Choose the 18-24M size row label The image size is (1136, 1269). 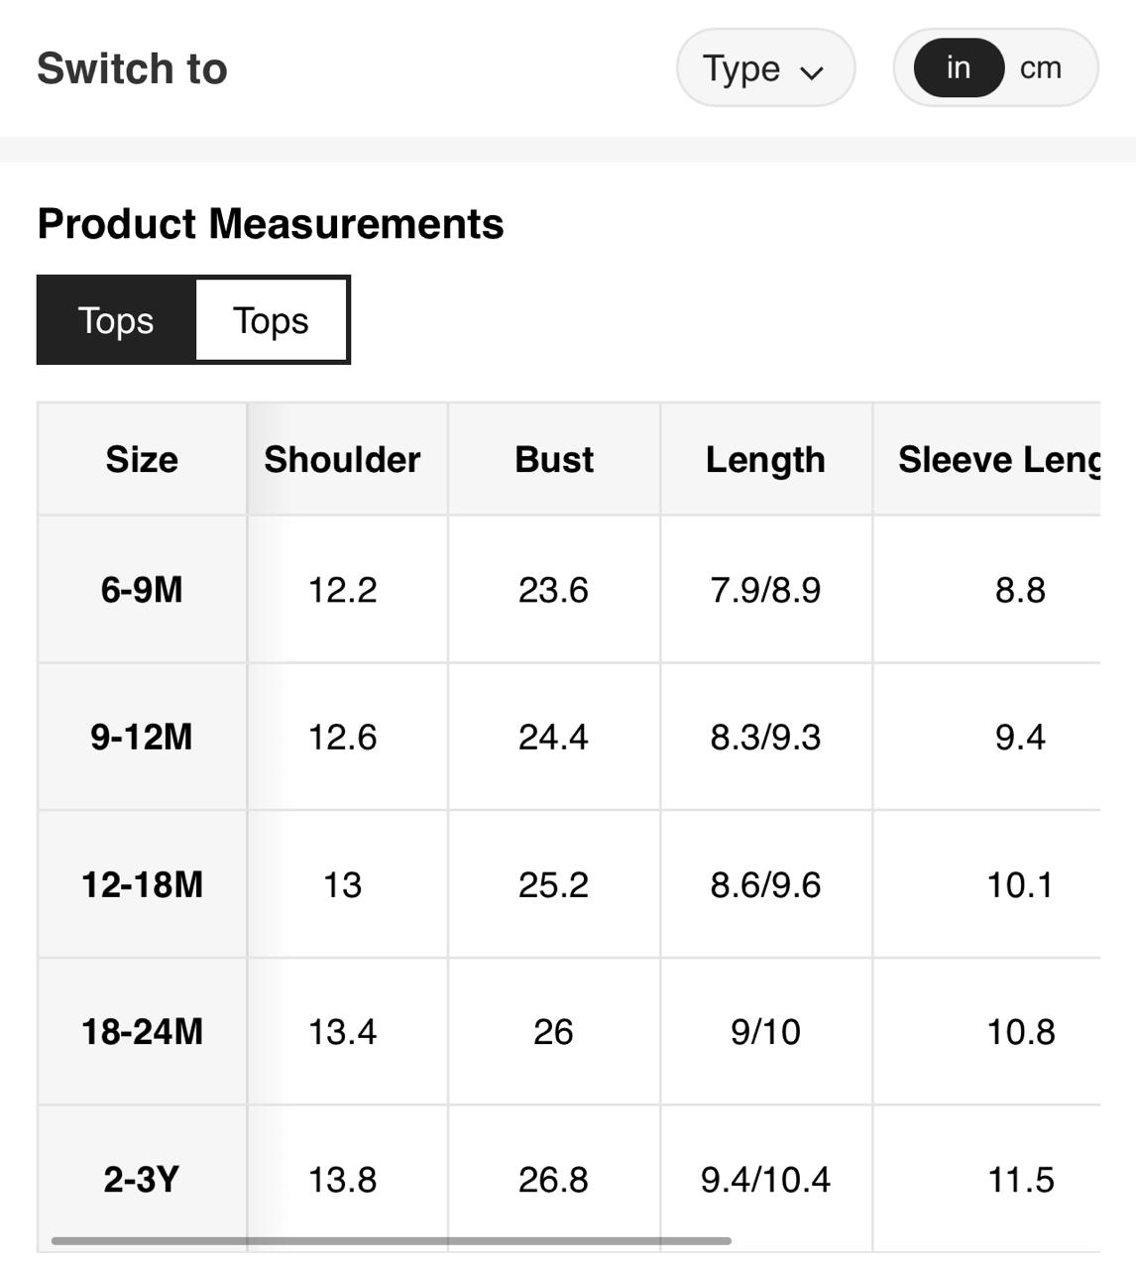(x=142, y=1032)
